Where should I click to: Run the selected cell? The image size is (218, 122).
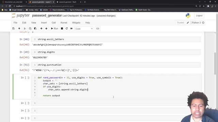point(54,28)
